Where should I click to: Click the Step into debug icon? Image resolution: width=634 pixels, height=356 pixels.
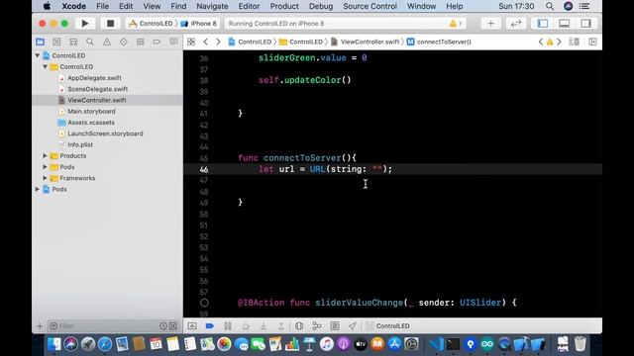[x=264, y=325]
